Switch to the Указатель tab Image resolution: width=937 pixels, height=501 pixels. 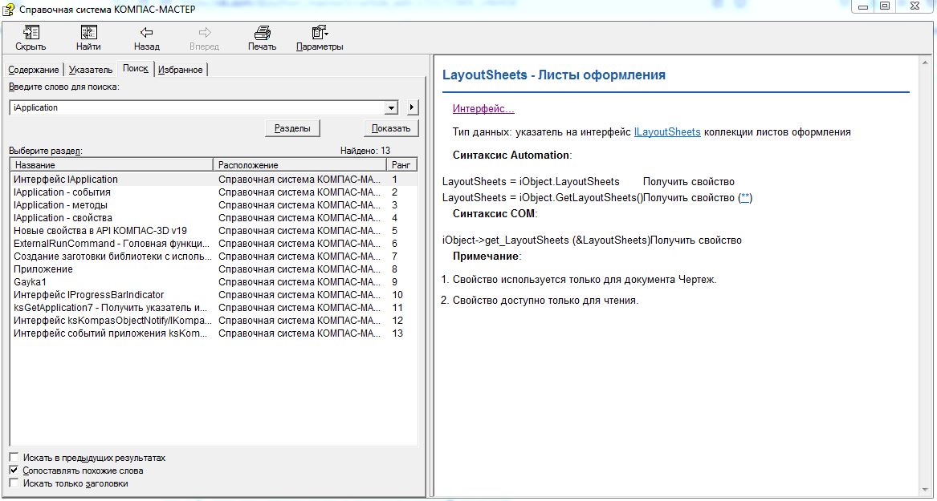[x=90, y=70]
